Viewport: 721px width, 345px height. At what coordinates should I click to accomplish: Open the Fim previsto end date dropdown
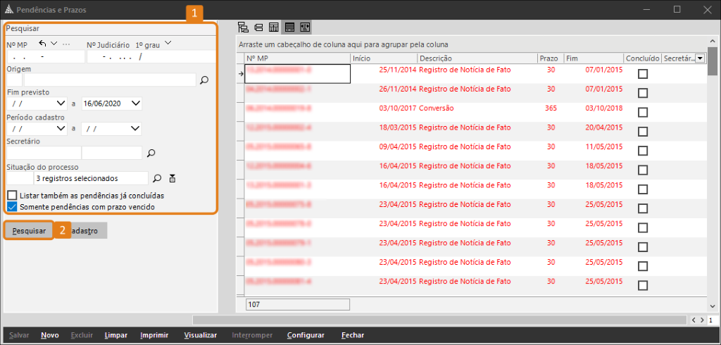136,103
